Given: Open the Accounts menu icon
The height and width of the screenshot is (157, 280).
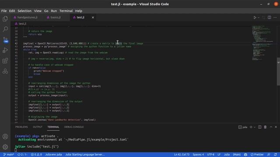Looking at the screenshot, I should coord(5,137).
